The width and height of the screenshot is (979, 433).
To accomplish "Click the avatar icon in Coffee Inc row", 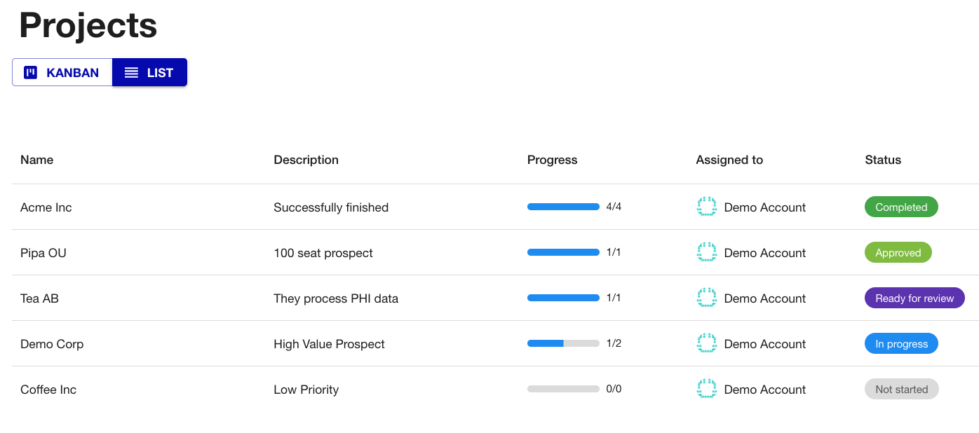I will 706,389.
